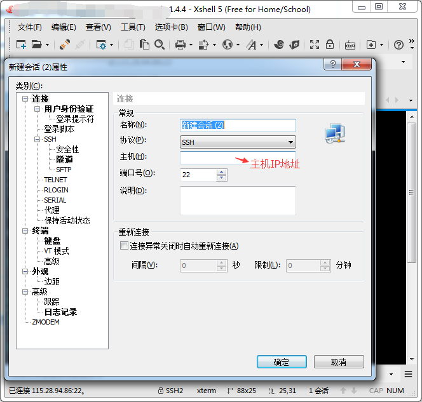This screenshot has height=402, width=422.
Task: Open dropdown arrow beside Print icon
Action: point(191,44)
